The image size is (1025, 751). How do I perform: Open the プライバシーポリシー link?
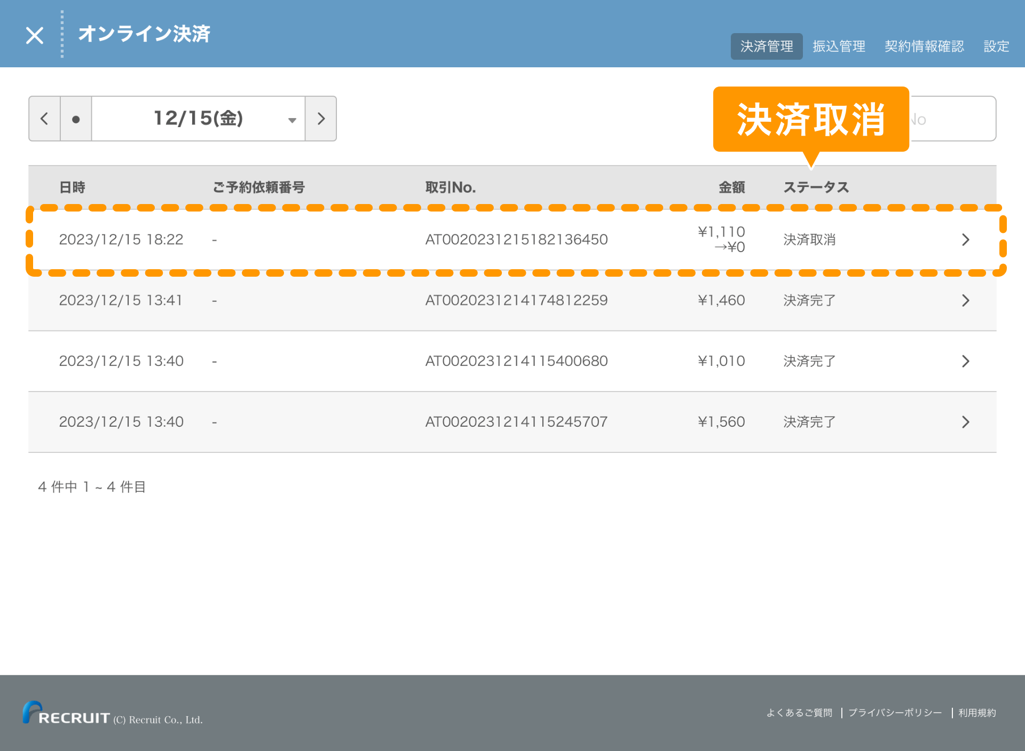pos(895,713)
